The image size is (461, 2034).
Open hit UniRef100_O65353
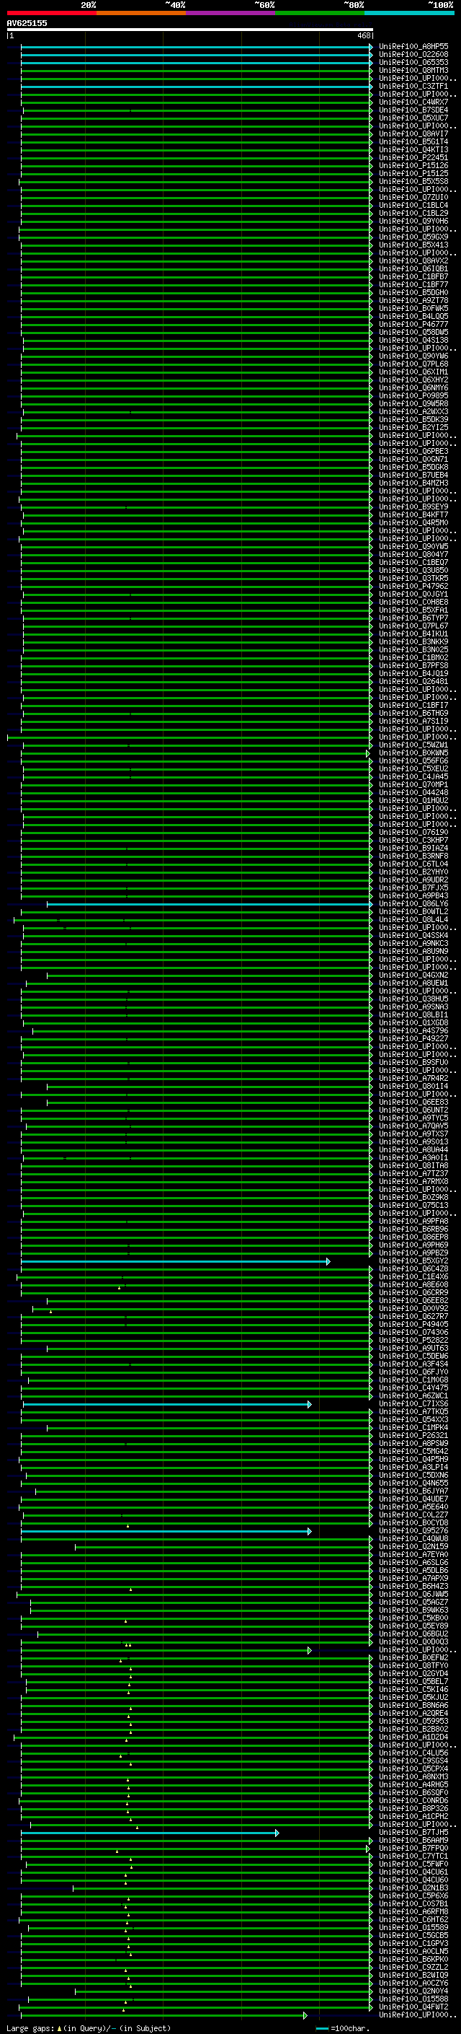(x=413, y=62)
